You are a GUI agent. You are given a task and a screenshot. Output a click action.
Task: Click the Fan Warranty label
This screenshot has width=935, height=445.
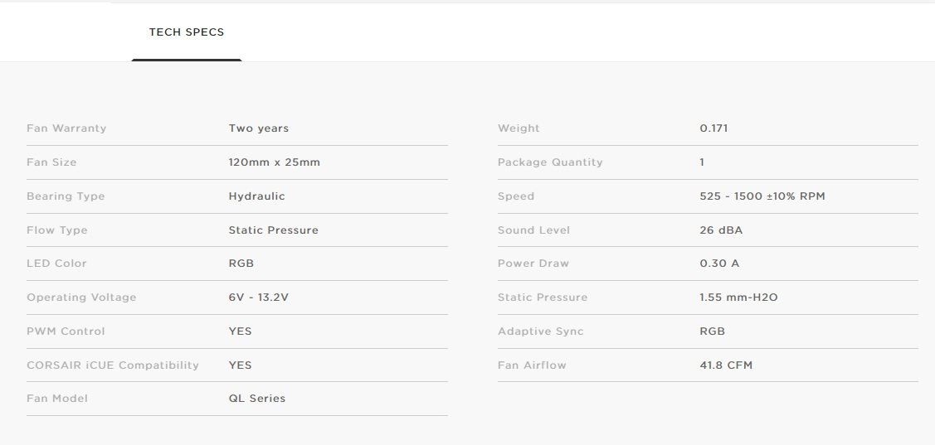click(66, 128)
